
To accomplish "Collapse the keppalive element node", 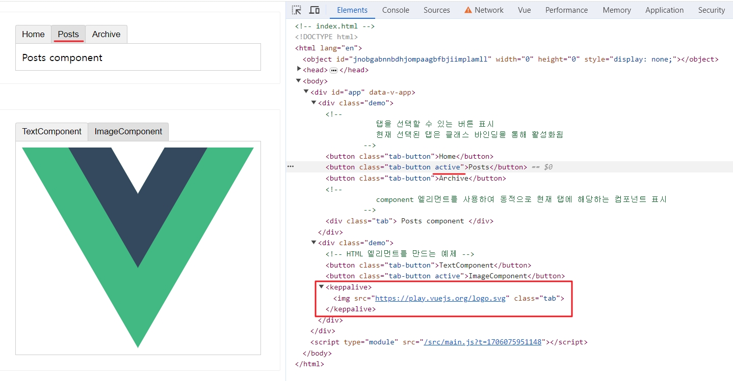I will tap(322, 287).
